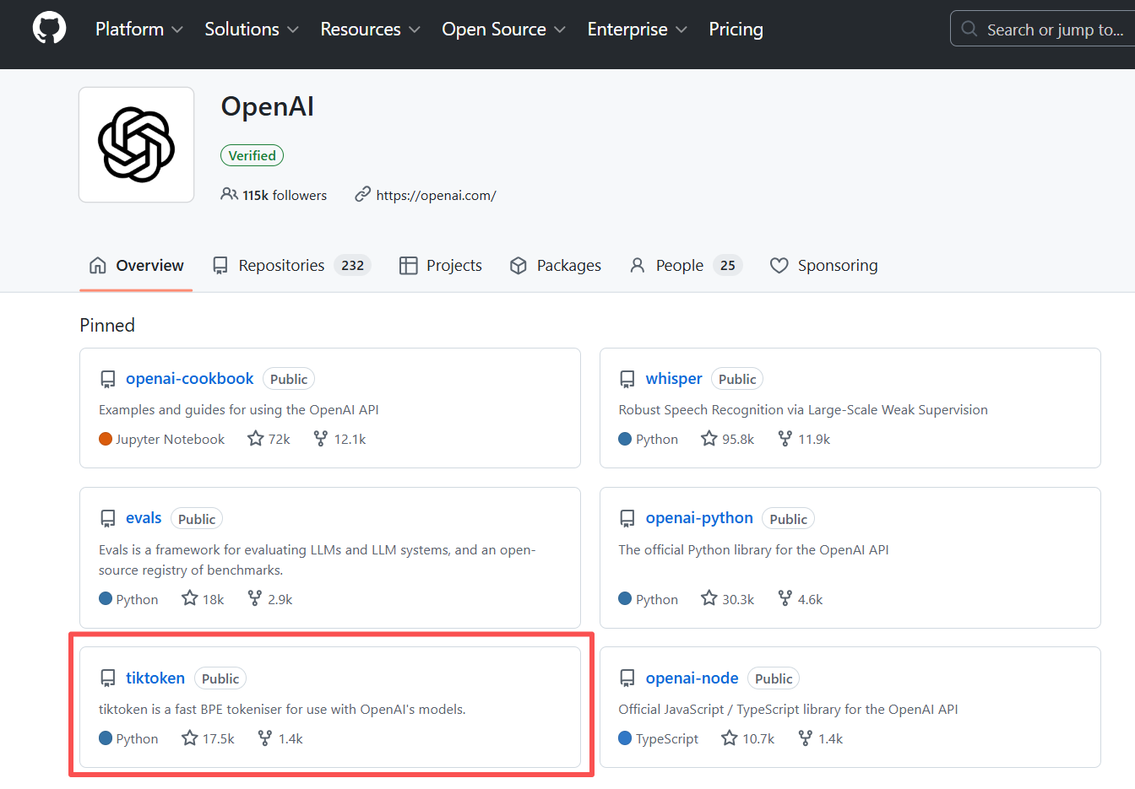Click the link icon beside openai.com

(363, 194)
